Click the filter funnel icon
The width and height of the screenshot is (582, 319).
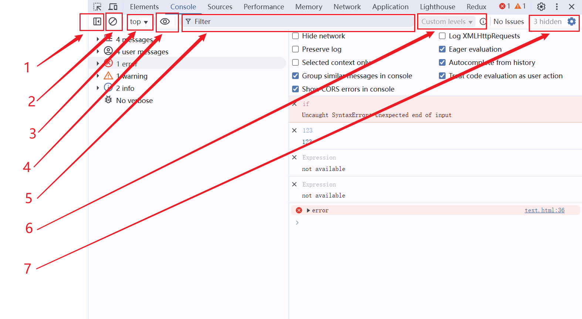(188, 21)
